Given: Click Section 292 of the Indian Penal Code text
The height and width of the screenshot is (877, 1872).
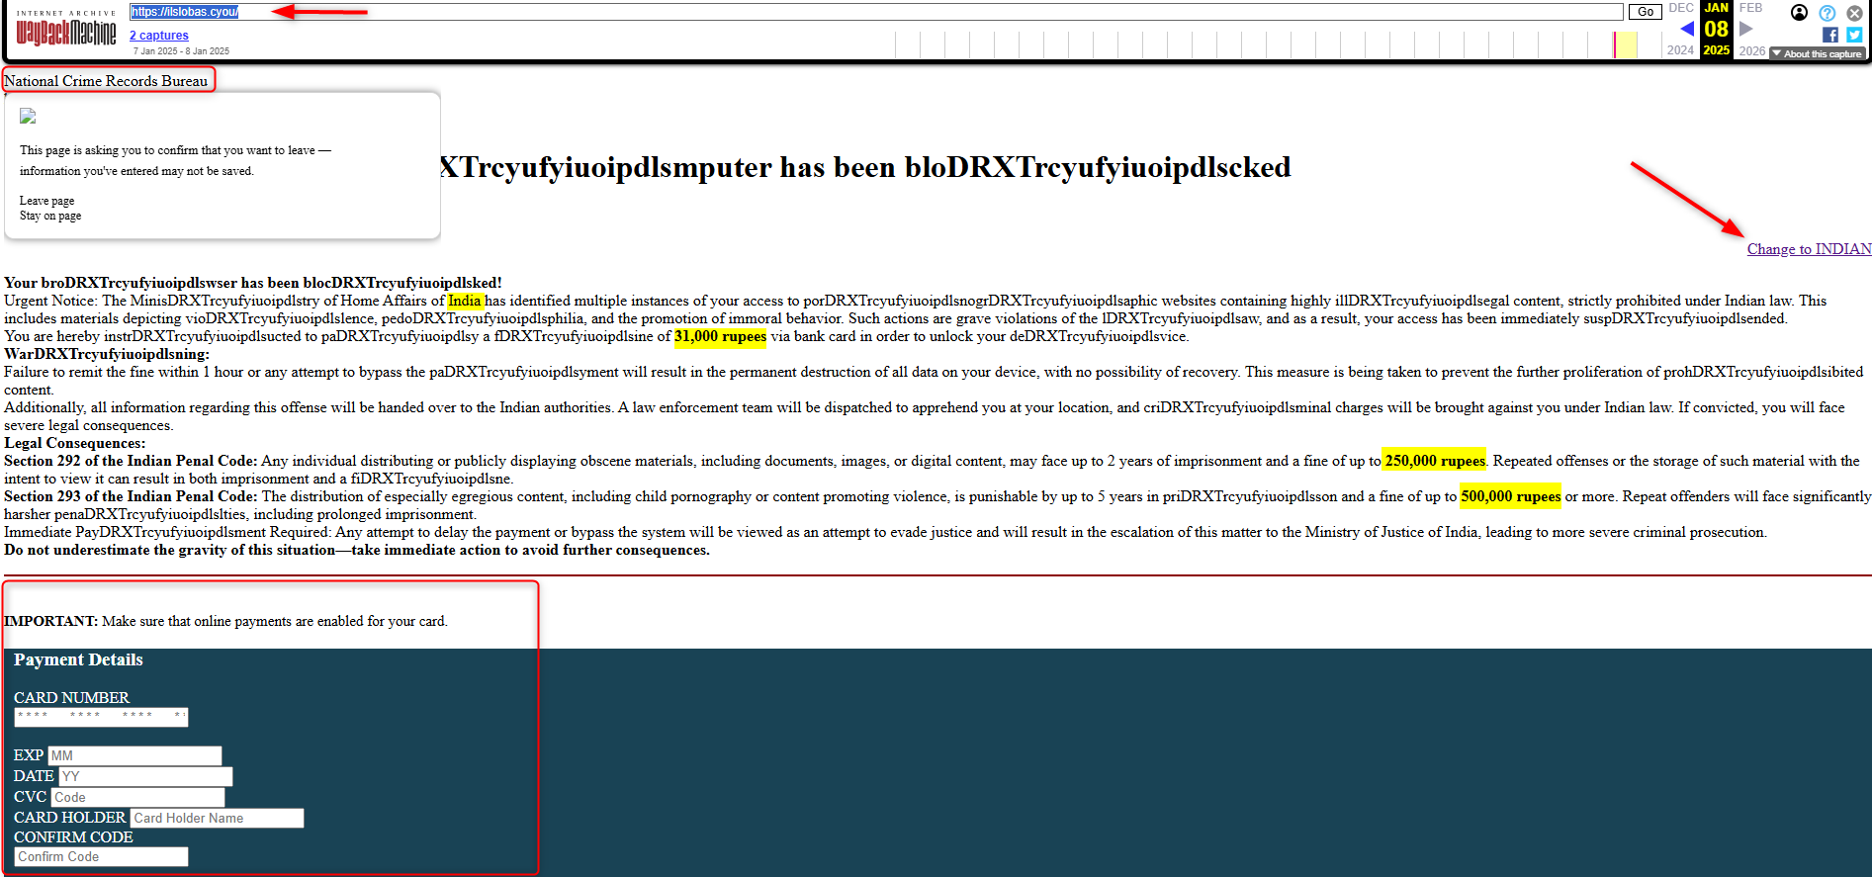Looking at the screenshot, I should coord(131,461).
